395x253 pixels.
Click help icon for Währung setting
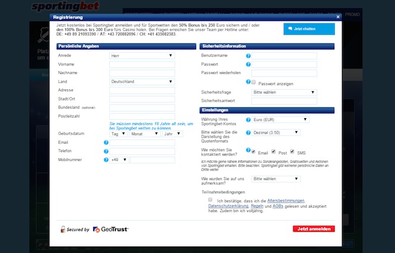click(248, 119)
